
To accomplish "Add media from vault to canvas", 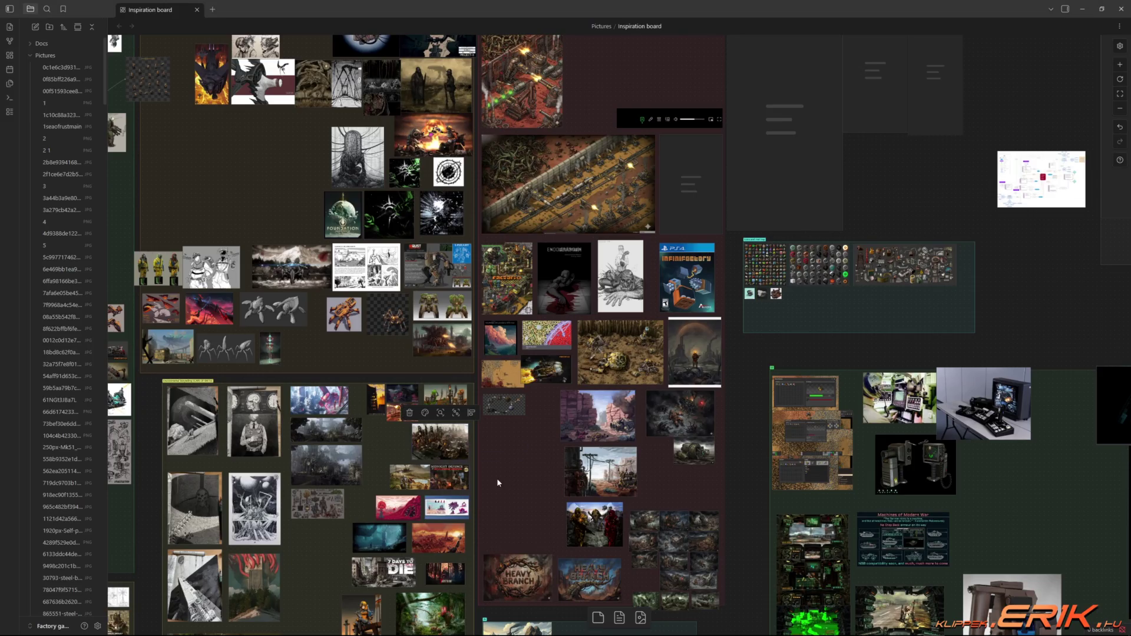I will click(x=641, y=617).
